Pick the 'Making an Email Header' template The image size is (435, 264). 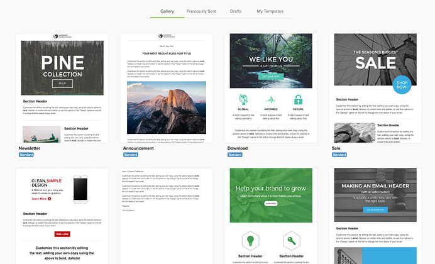[375, 216]
